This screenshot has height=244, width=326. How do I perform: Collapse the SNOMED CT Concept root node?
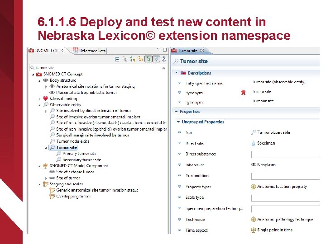pyautogui.click(x=33, y=74)
